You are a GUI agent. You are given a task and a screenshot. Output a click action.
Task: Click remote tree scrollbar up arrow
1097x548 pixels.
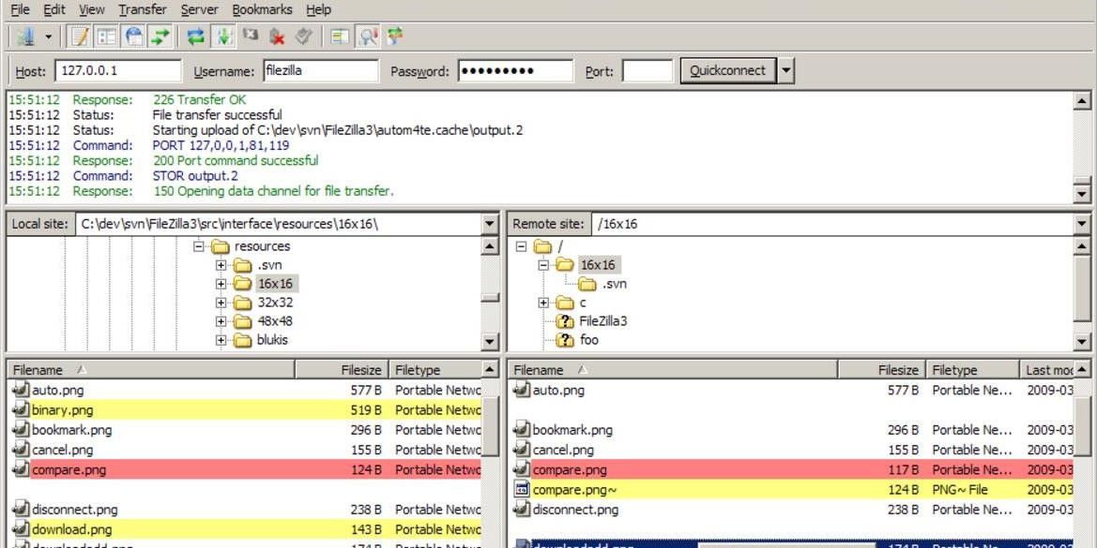(x=1082, y=245)
